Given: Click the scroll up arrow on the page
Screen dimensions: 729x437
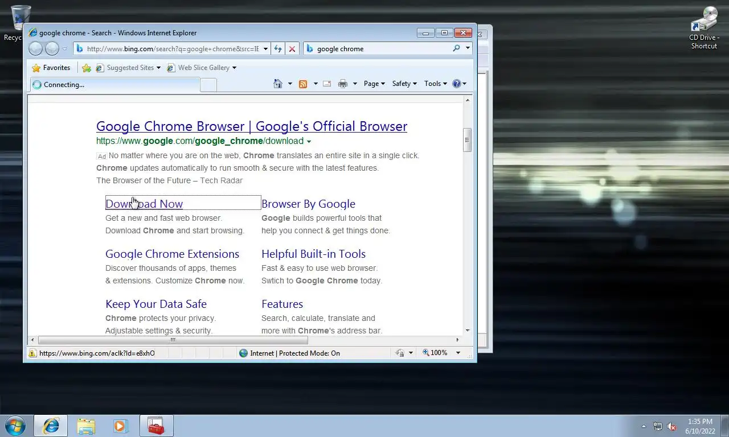Looking at the screenshot, I should (468, 100).
